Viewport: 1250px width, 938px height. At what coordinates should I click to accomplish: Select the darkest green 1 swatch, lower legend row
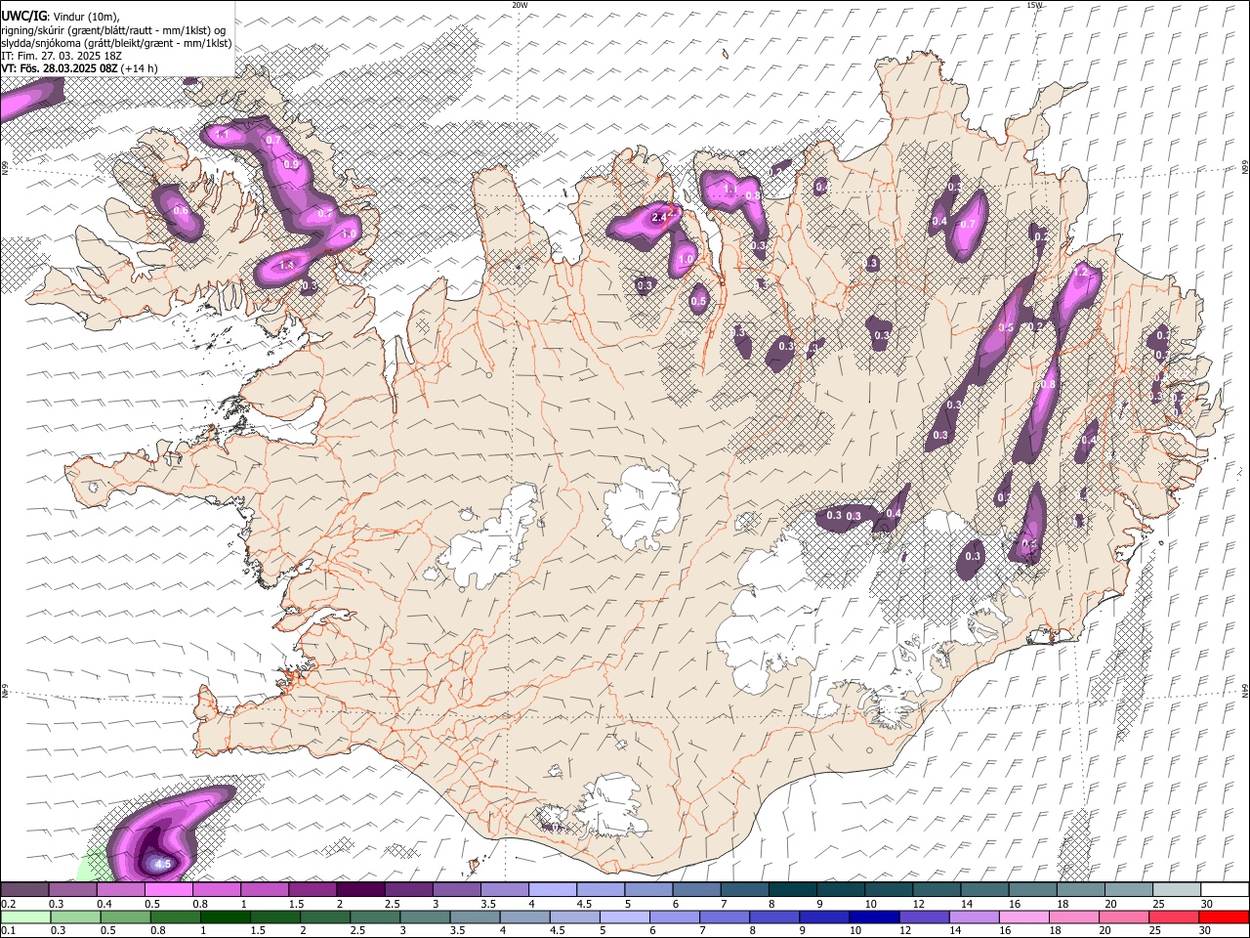point(226,917)
